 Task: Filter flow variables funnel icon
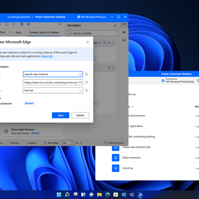coord(109,68)
